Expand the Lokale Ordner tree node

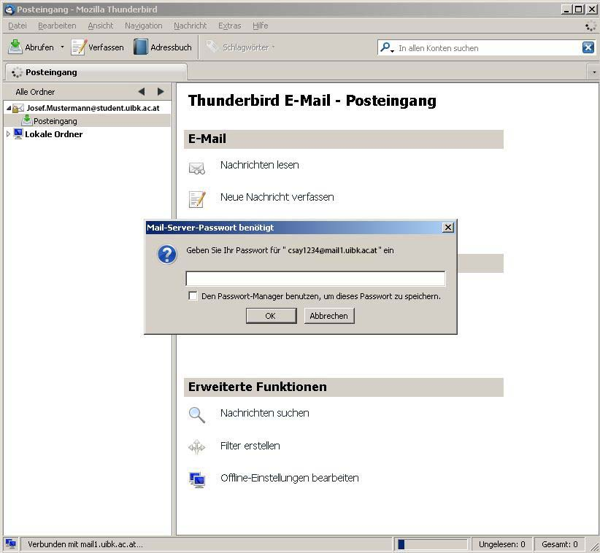pos(9,134)
